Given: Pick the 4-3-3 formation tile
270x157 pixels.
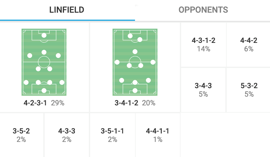Looking at the screenshot, I should click(67, 135).
